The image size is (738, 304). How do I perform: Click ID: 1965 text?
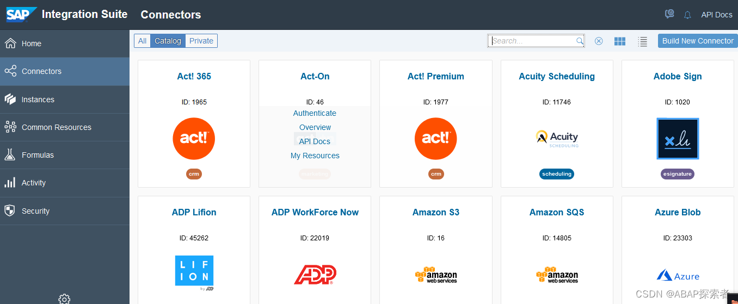194,102
